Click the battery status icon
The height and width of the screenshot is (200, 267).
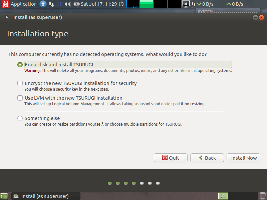[x=76, y=4]
